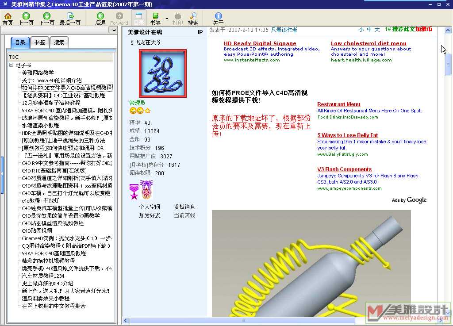Screen dimensions: 453x326
Task: Click the pink medal star badge icon
Action: click(134, 191)
